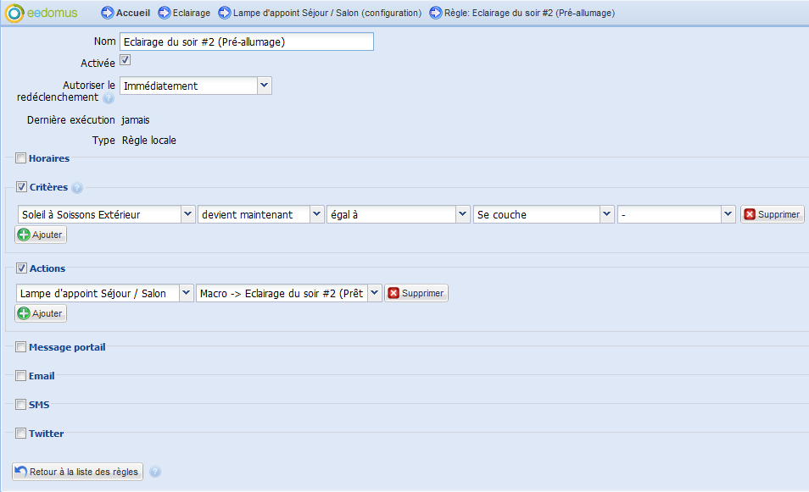Navigate to Accueil in breadcrumb
The width and height of the screenshot is (809, 492).
(133, 14)
